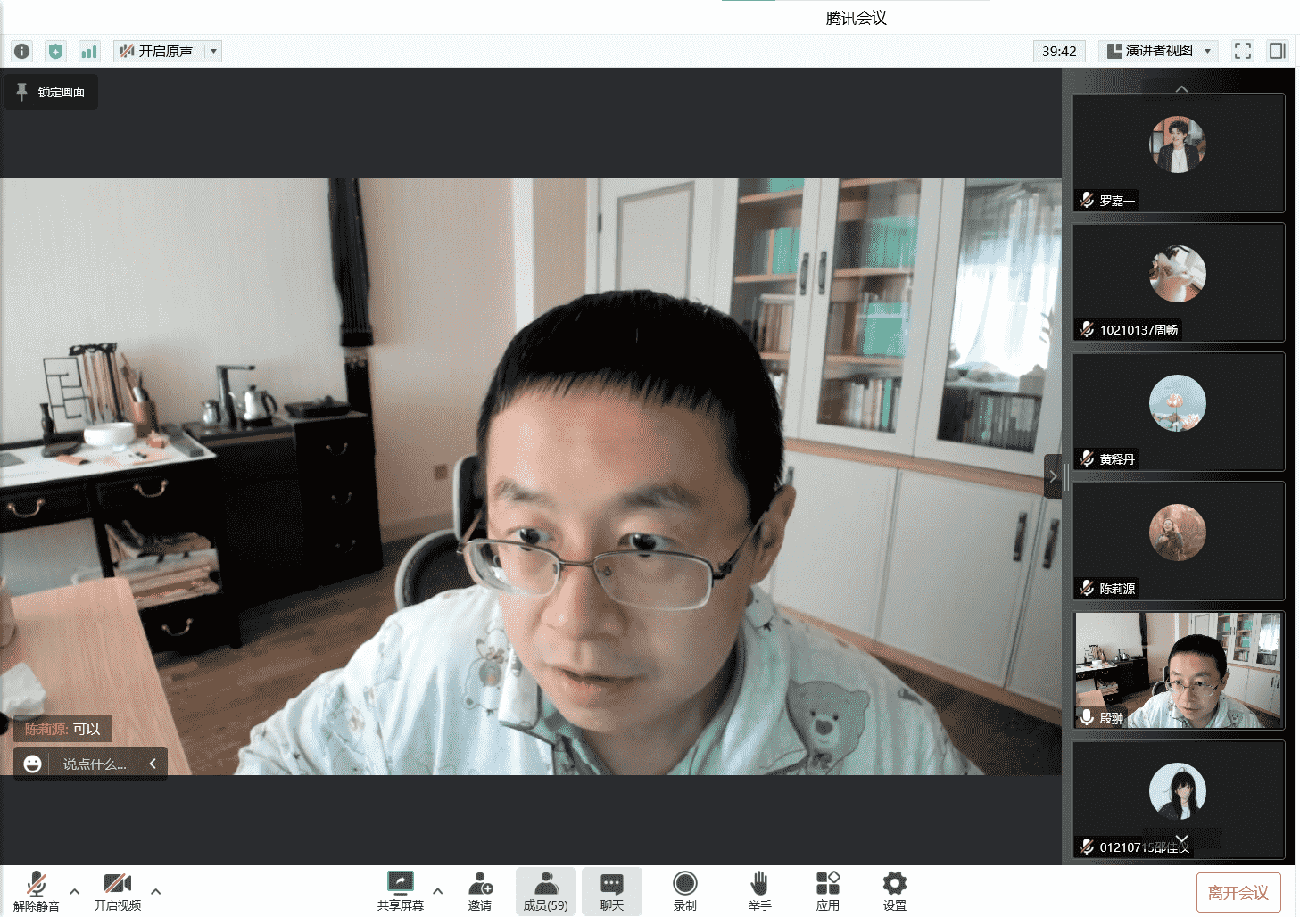Viewport: 1300px width, 917px height.
Task: Click the green security shield icon
Action: [55, 51]
